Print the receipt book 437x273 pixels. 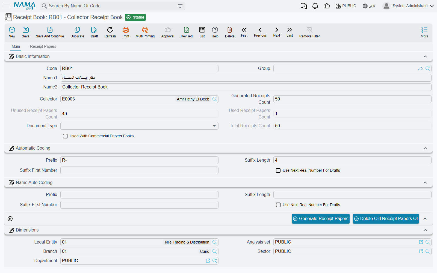tap(126, 32)
